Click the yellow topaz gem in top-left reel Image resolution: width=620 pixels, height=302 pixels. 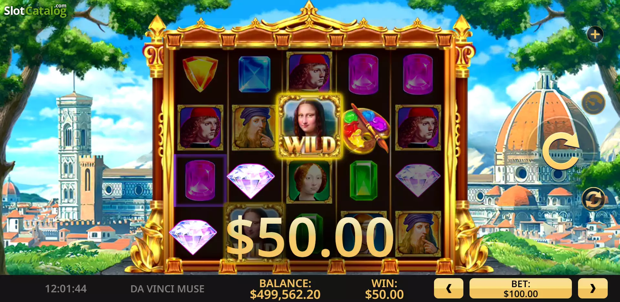pos(200,74)
